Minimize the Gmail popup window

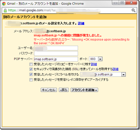pos(115,3)
